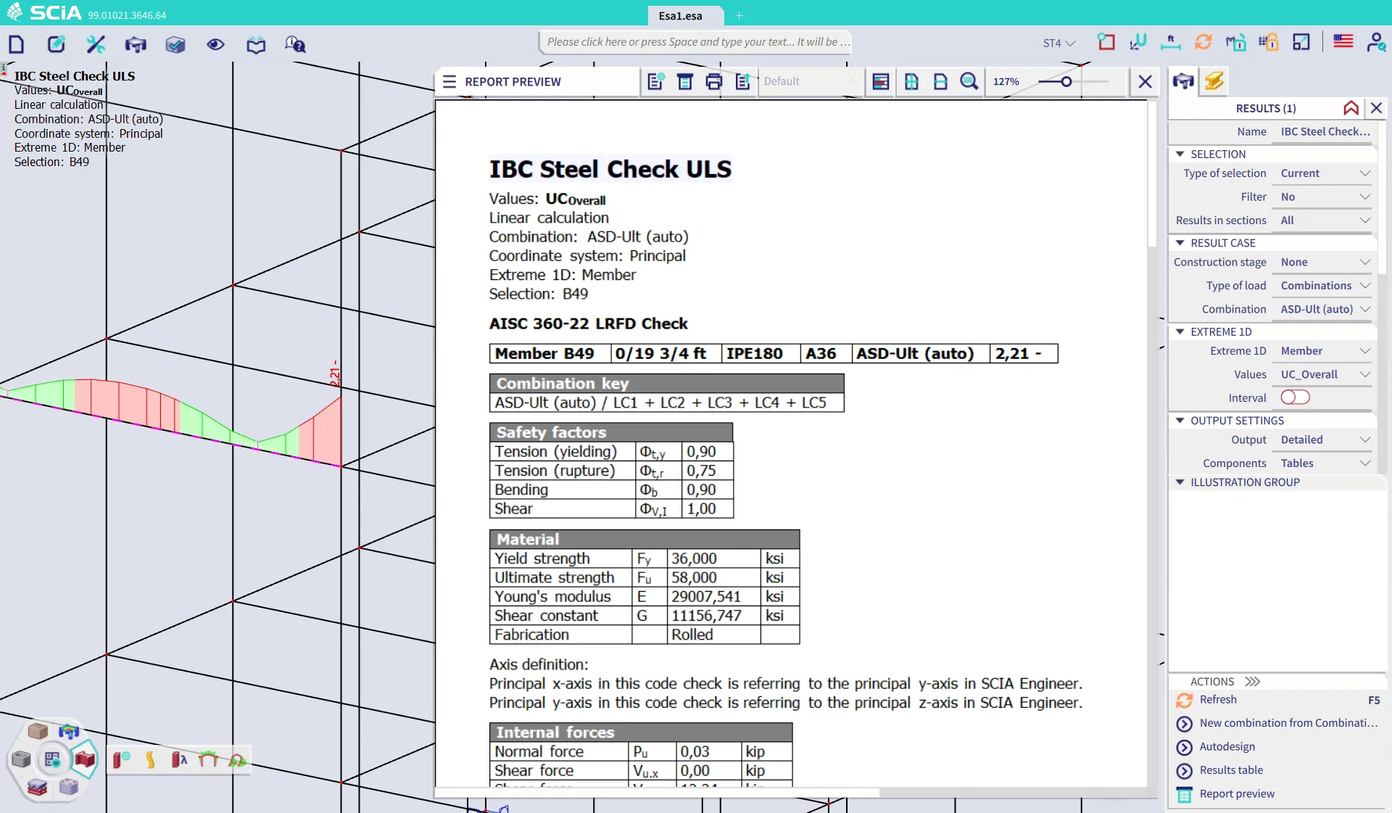Image resolution: width=1392 pixels, height=813 pixels.
Task: Collapse the OUTPUT SETTINGS section
Action: click(x=1180, y=421)
